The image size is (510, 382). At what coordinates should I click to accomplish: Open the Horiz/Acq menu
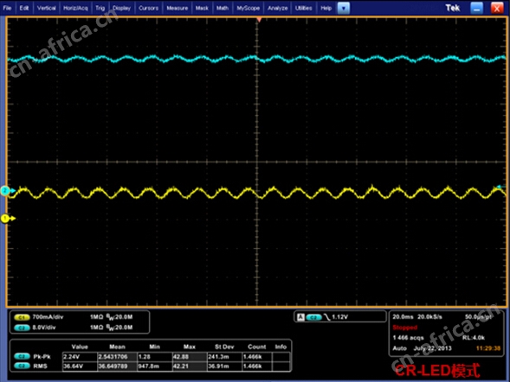75,8
